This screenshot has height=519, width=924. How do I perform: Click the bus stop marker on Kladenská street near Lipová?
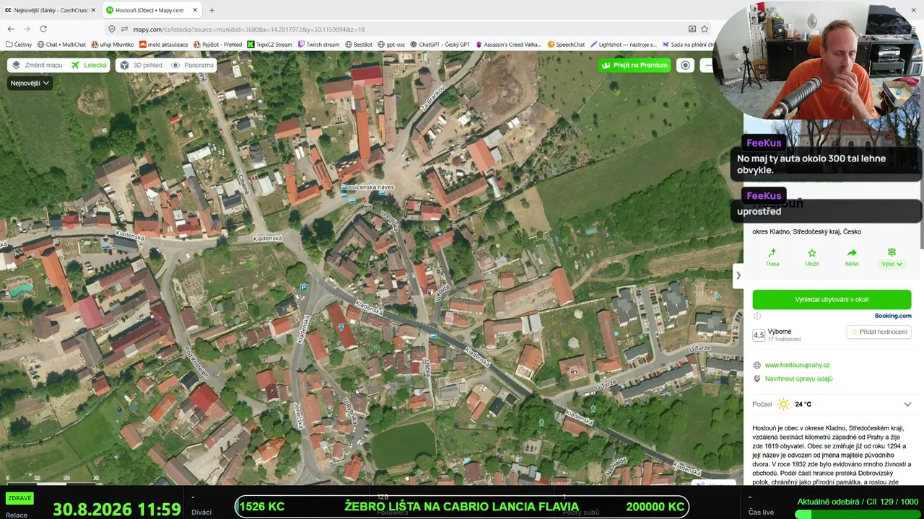point(432,335)
